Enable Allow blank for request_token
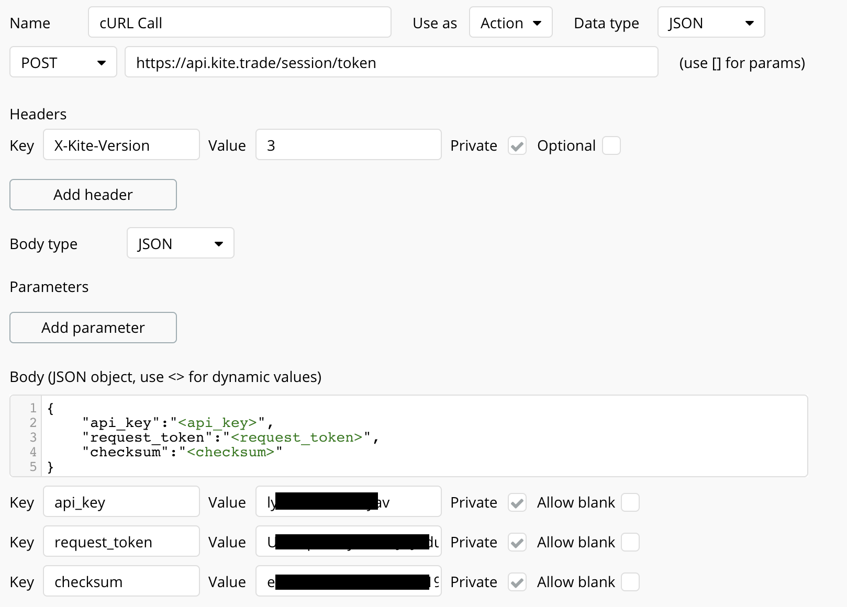 point(630,543)
